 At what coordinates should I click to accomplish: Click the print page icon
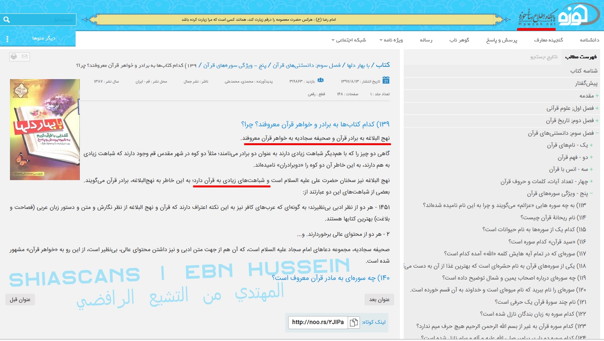coord(14,57)
